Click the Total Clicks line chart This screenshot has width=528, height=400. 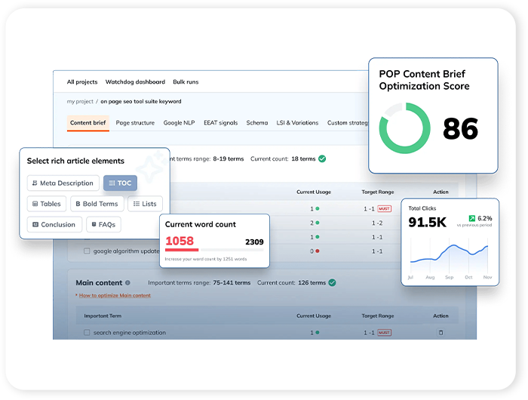(x=450, y=255)
